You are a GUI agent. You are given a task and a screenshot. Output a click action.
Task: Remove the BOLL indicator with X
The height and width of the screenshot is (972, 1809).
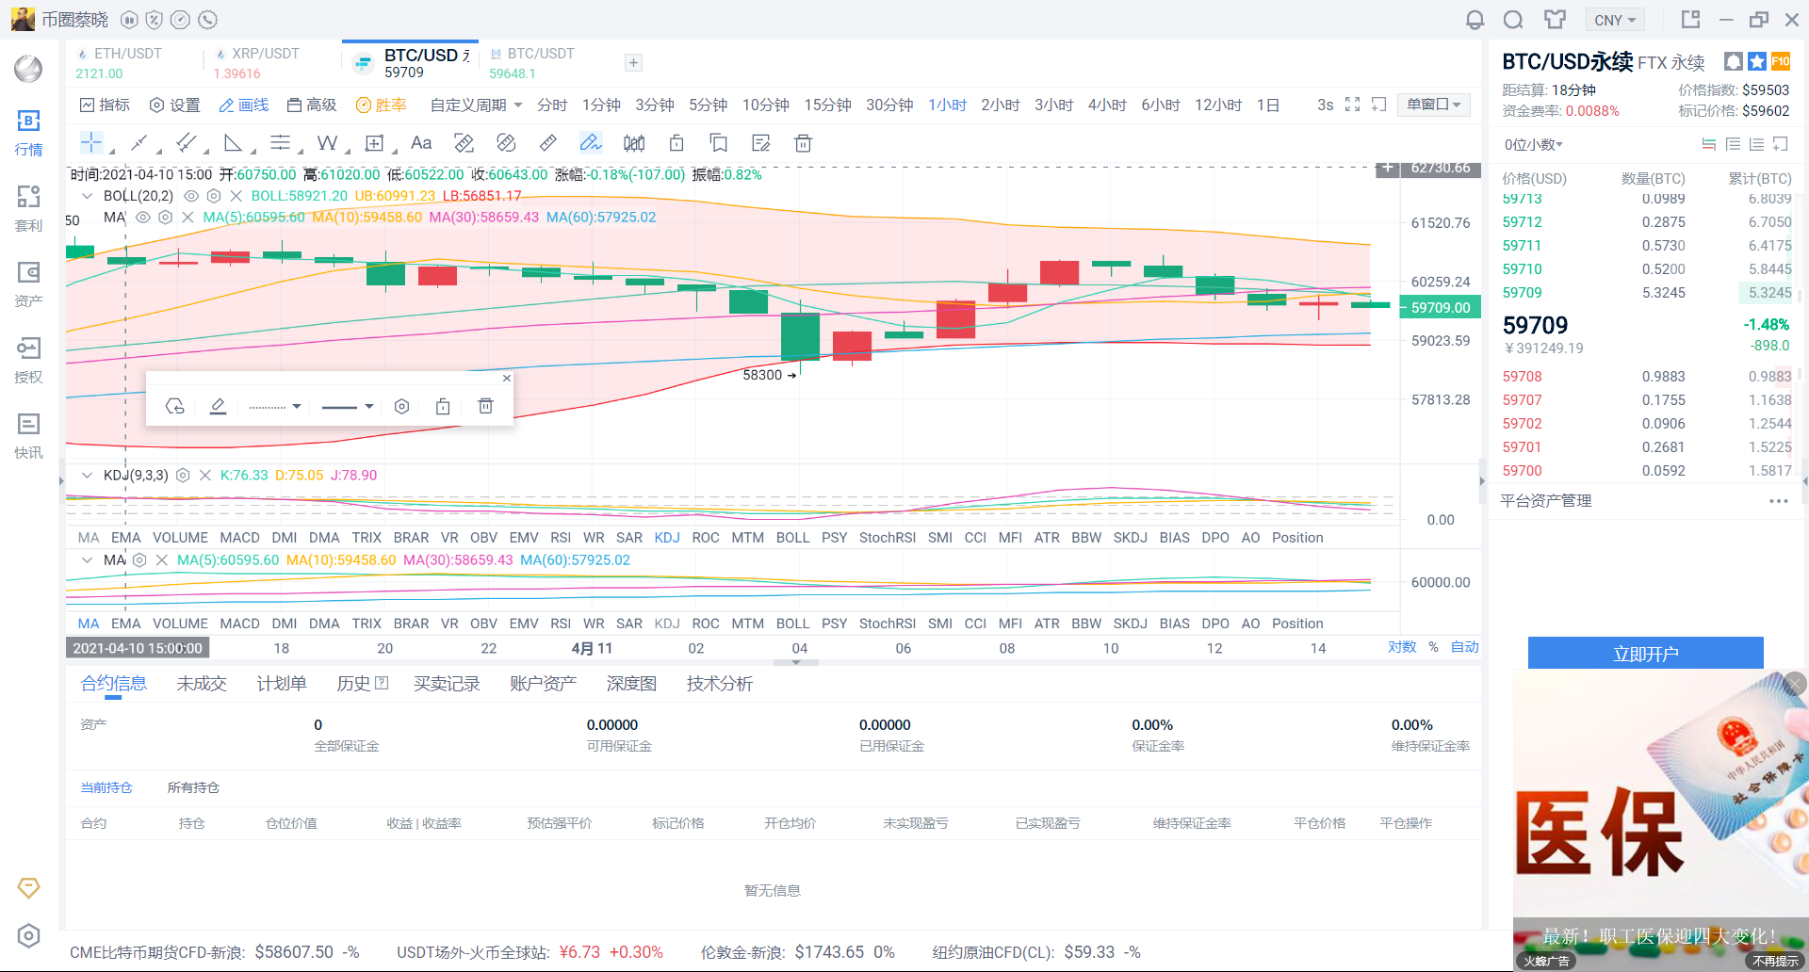point(236,196)
